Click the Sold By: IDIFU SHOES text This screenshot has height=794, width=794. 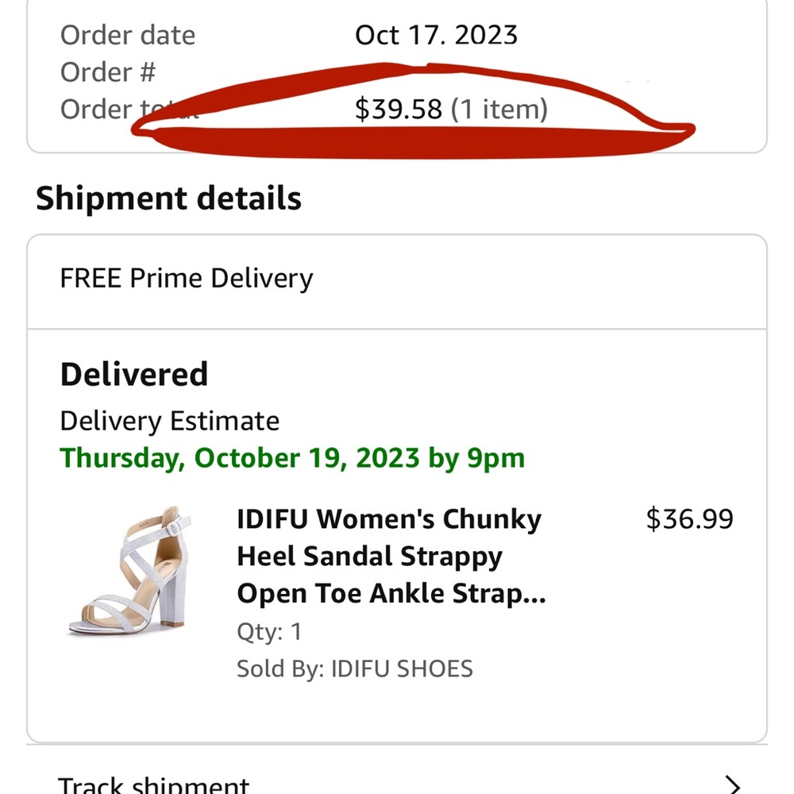click(x=354, y=669)
